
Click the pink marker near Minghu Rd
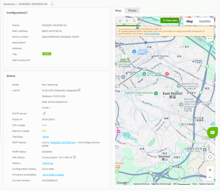[118, 131]
